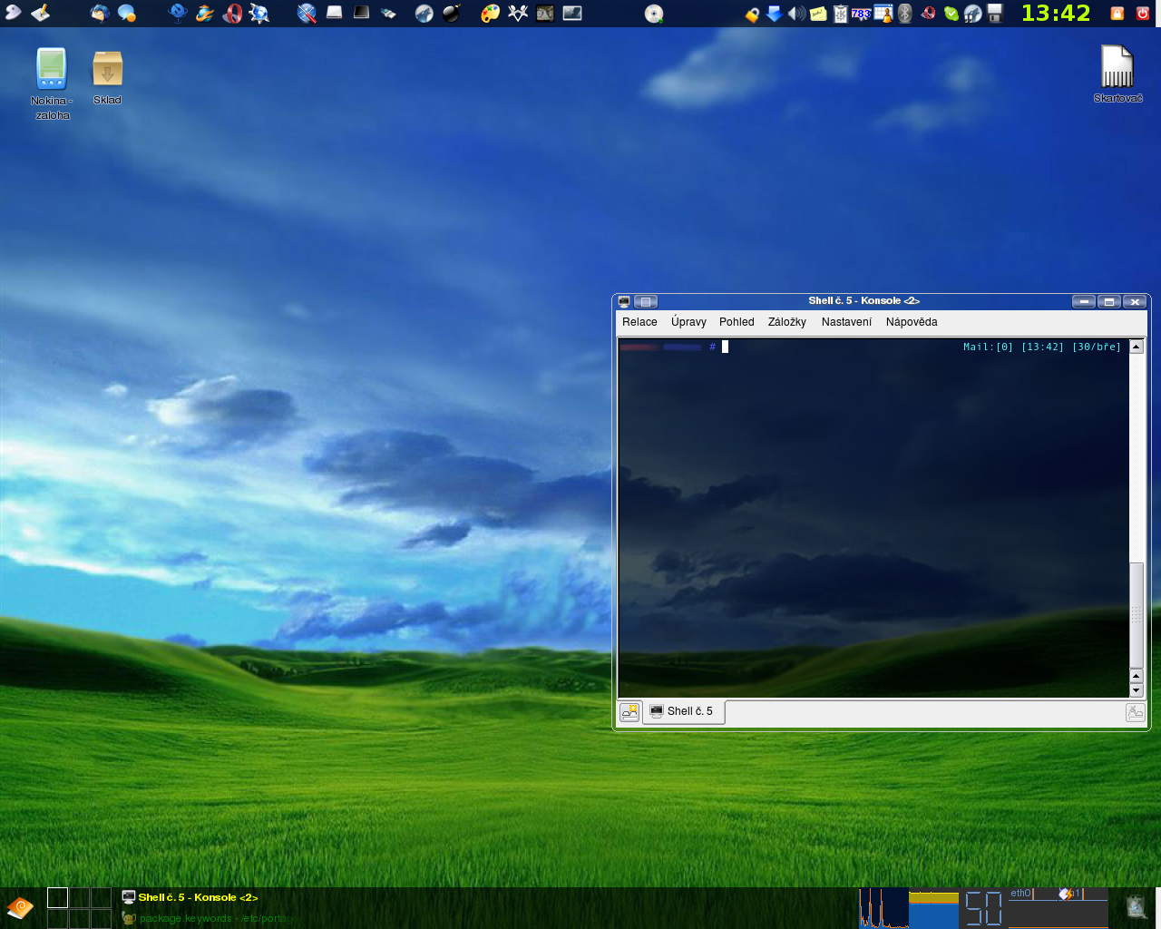Viewport: 1161px width, 929px height.
Task: Click the trash icon in bottom panel
Action: (x=1136, y=906)
